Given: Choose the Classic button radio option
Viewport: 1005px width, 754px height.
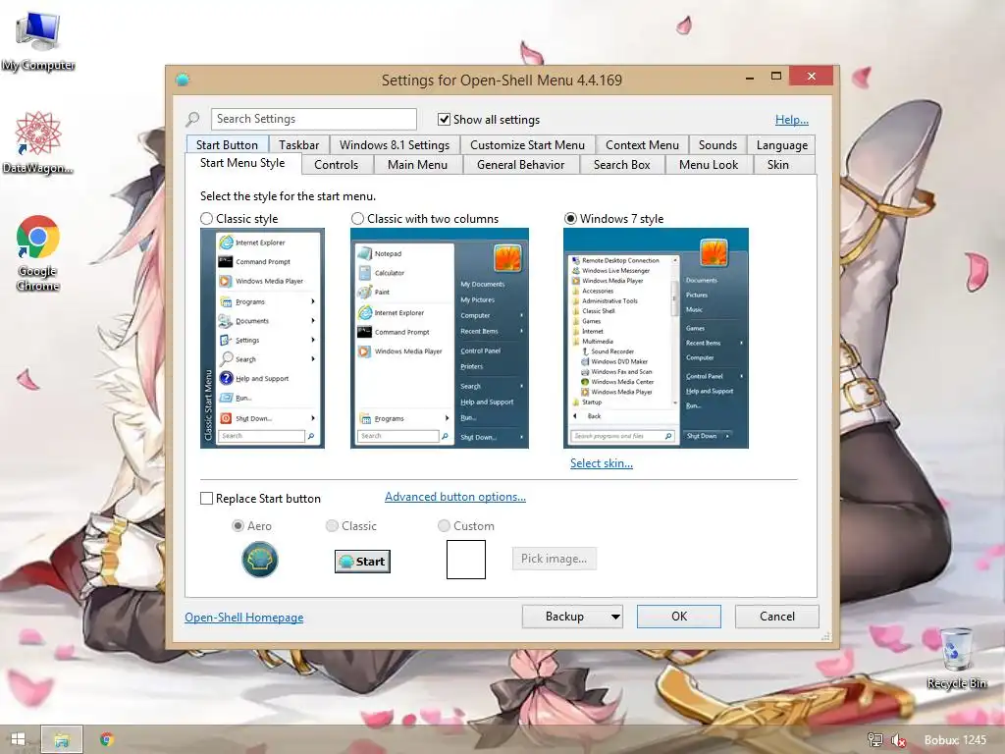Looking at the screenshot, I should [332, 526].
